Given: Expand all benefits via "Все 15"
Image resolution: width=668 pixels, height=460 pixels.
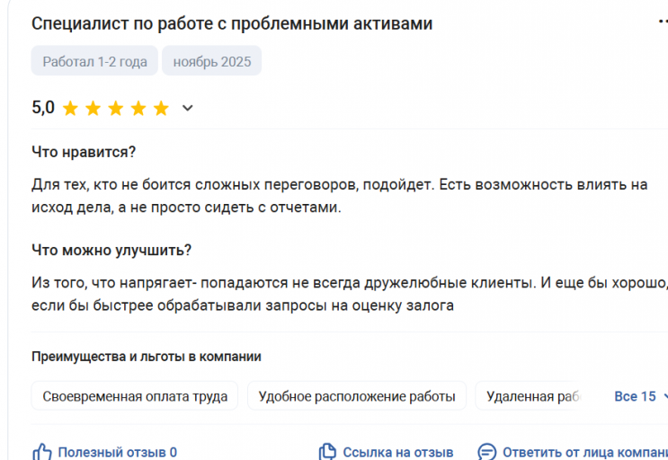Looking at the screenshot, I should pyautogui.click(x=640, y=396).
